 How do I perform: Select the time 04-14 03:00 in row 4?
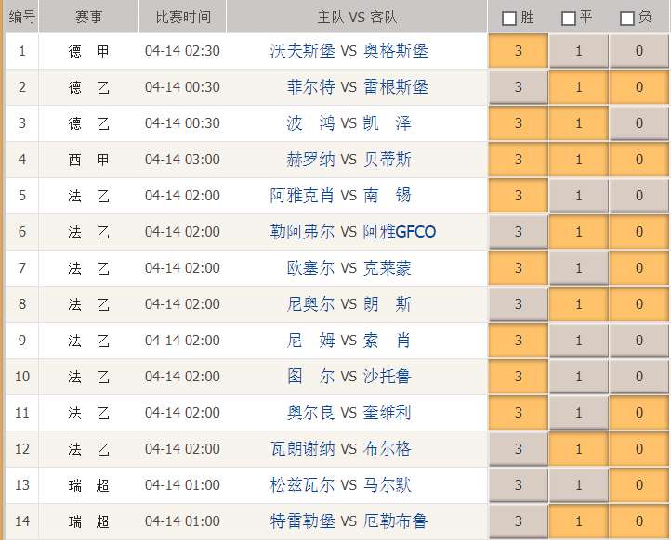(x=183, y=160)
